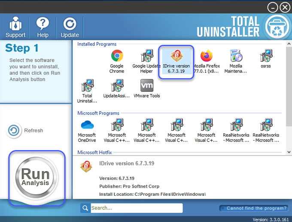The width and height of the screenshot is (292, 222).
Task: Click 'Version: 6.7.3.19' detail text
Action: tap(117, 178)
